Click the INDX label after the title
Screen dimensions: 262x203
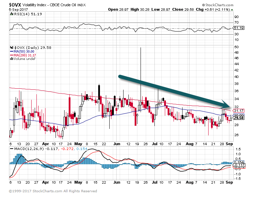pos(82,5)
